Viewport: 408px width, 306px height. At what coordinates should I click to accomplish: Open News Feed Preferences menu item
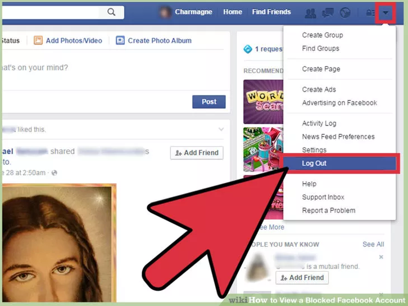tap(338, 137)
